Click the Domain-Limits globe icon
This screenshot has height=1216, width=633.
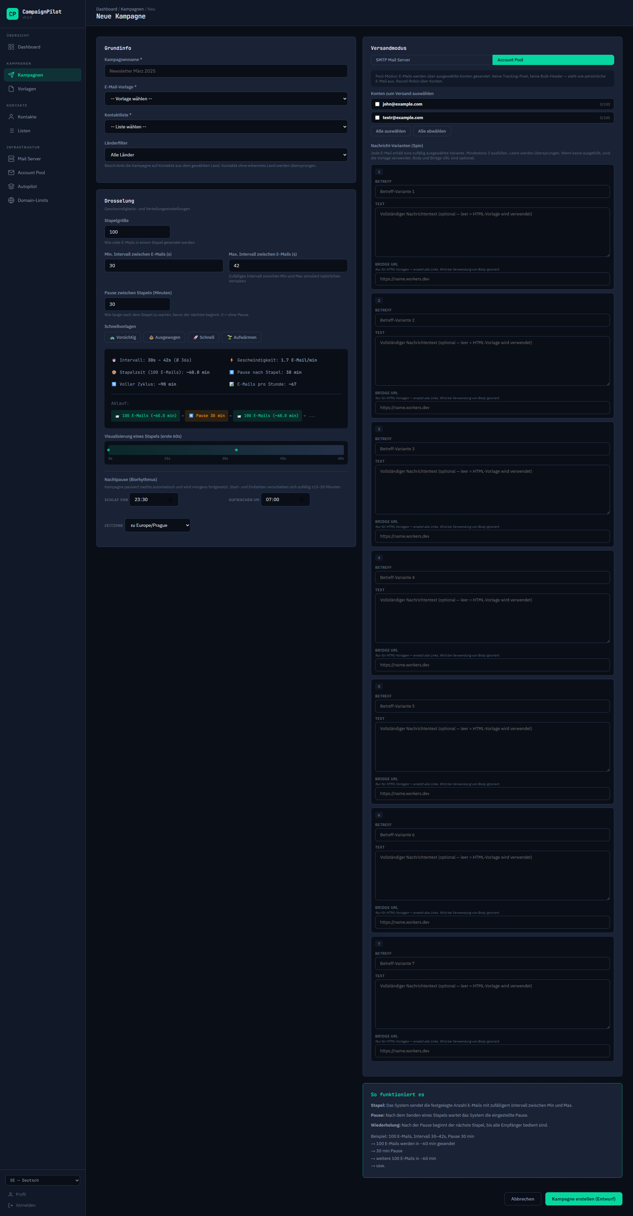click(x=11, y=200)
